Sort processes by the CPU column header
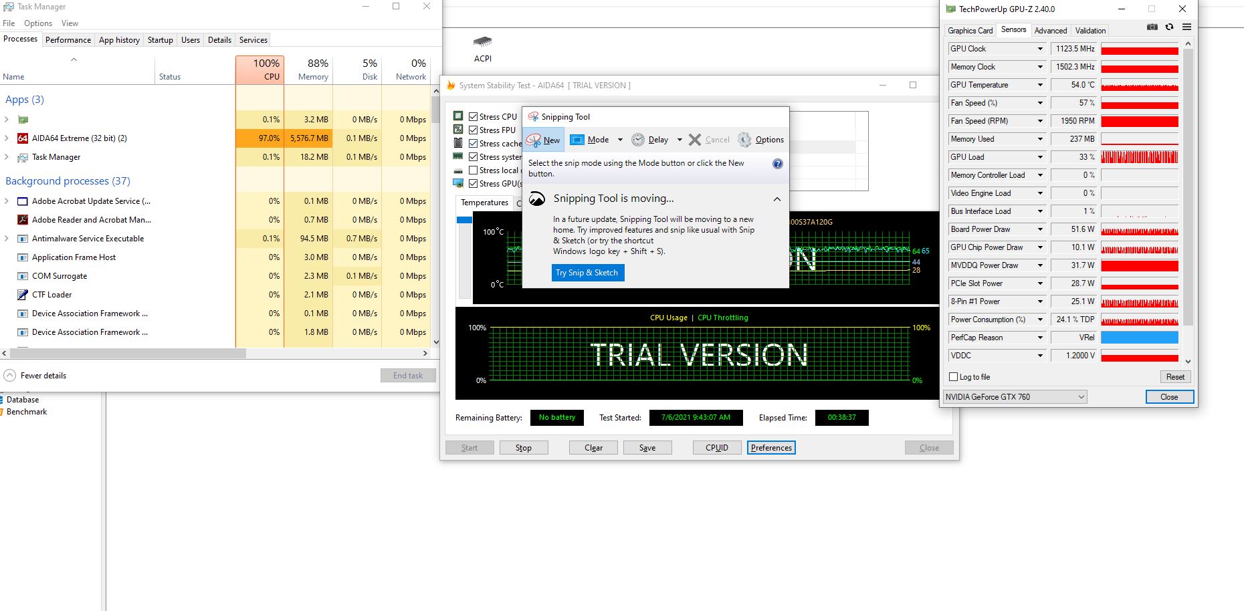Viewport: 1244px width, 611px height. 260,70
